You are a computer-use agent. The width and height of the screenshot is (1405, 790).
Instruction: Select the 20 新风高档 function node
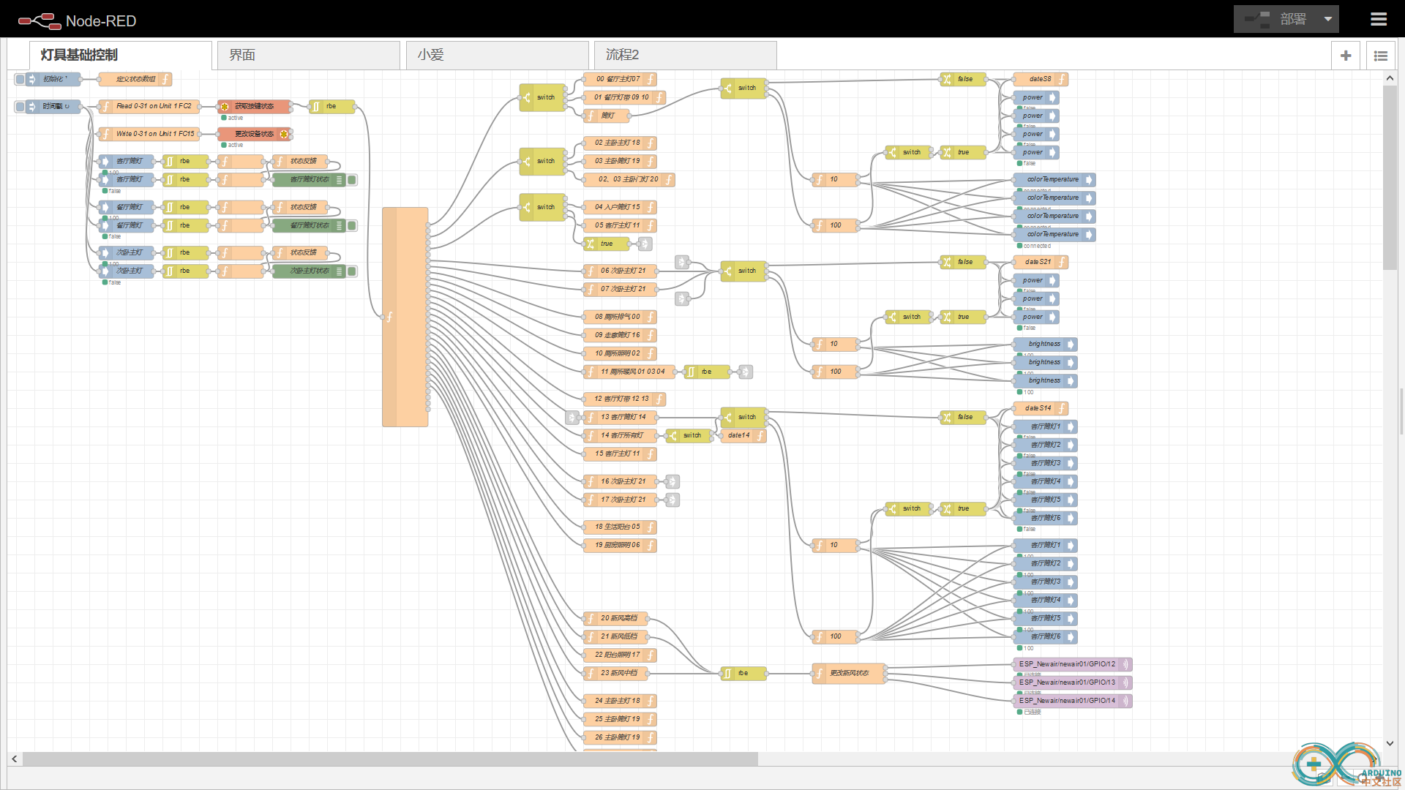pyautogui.click(x=615, y=619)
